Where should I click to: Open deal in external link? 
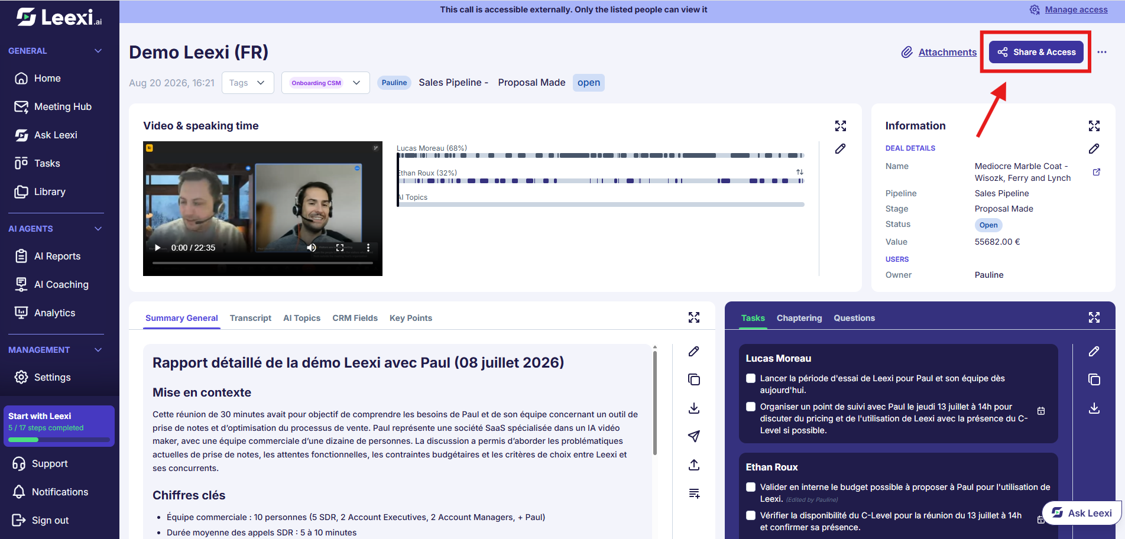(1097, 172)
